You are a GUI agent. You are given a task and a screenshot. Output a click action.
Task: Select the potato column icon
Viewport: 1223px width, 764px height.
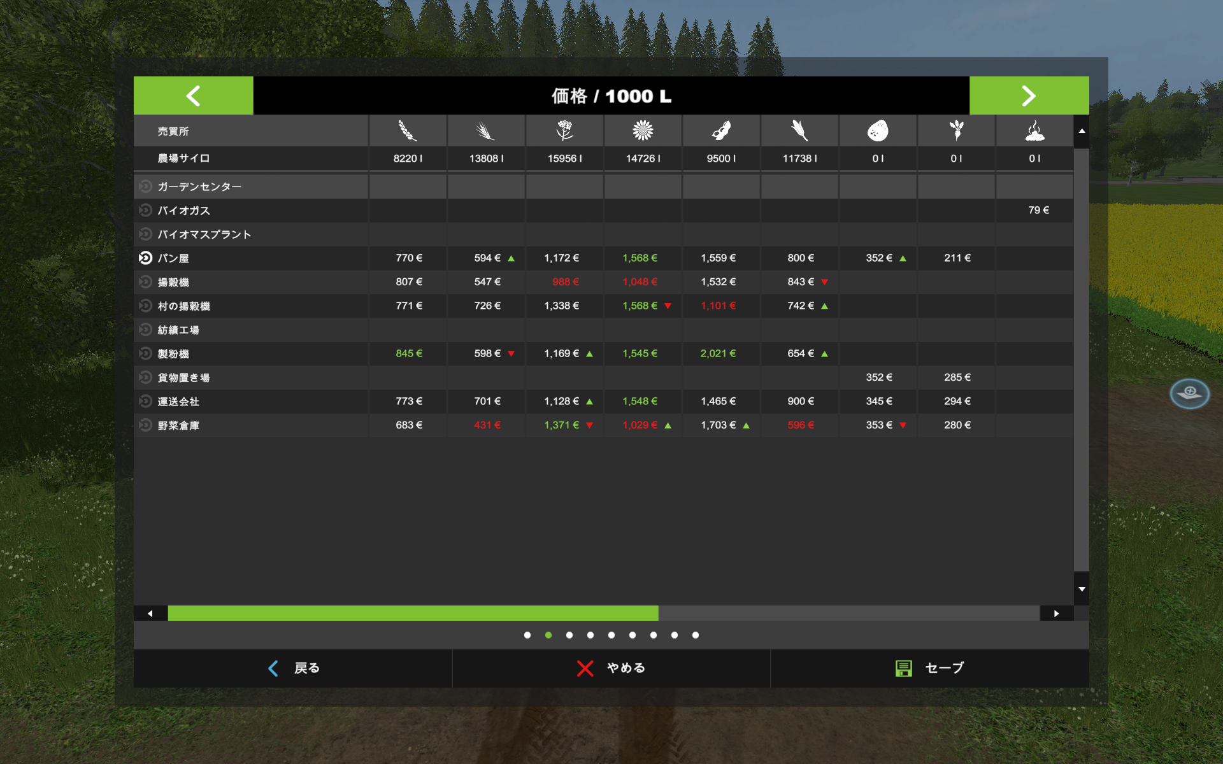(x=878, y=131)
